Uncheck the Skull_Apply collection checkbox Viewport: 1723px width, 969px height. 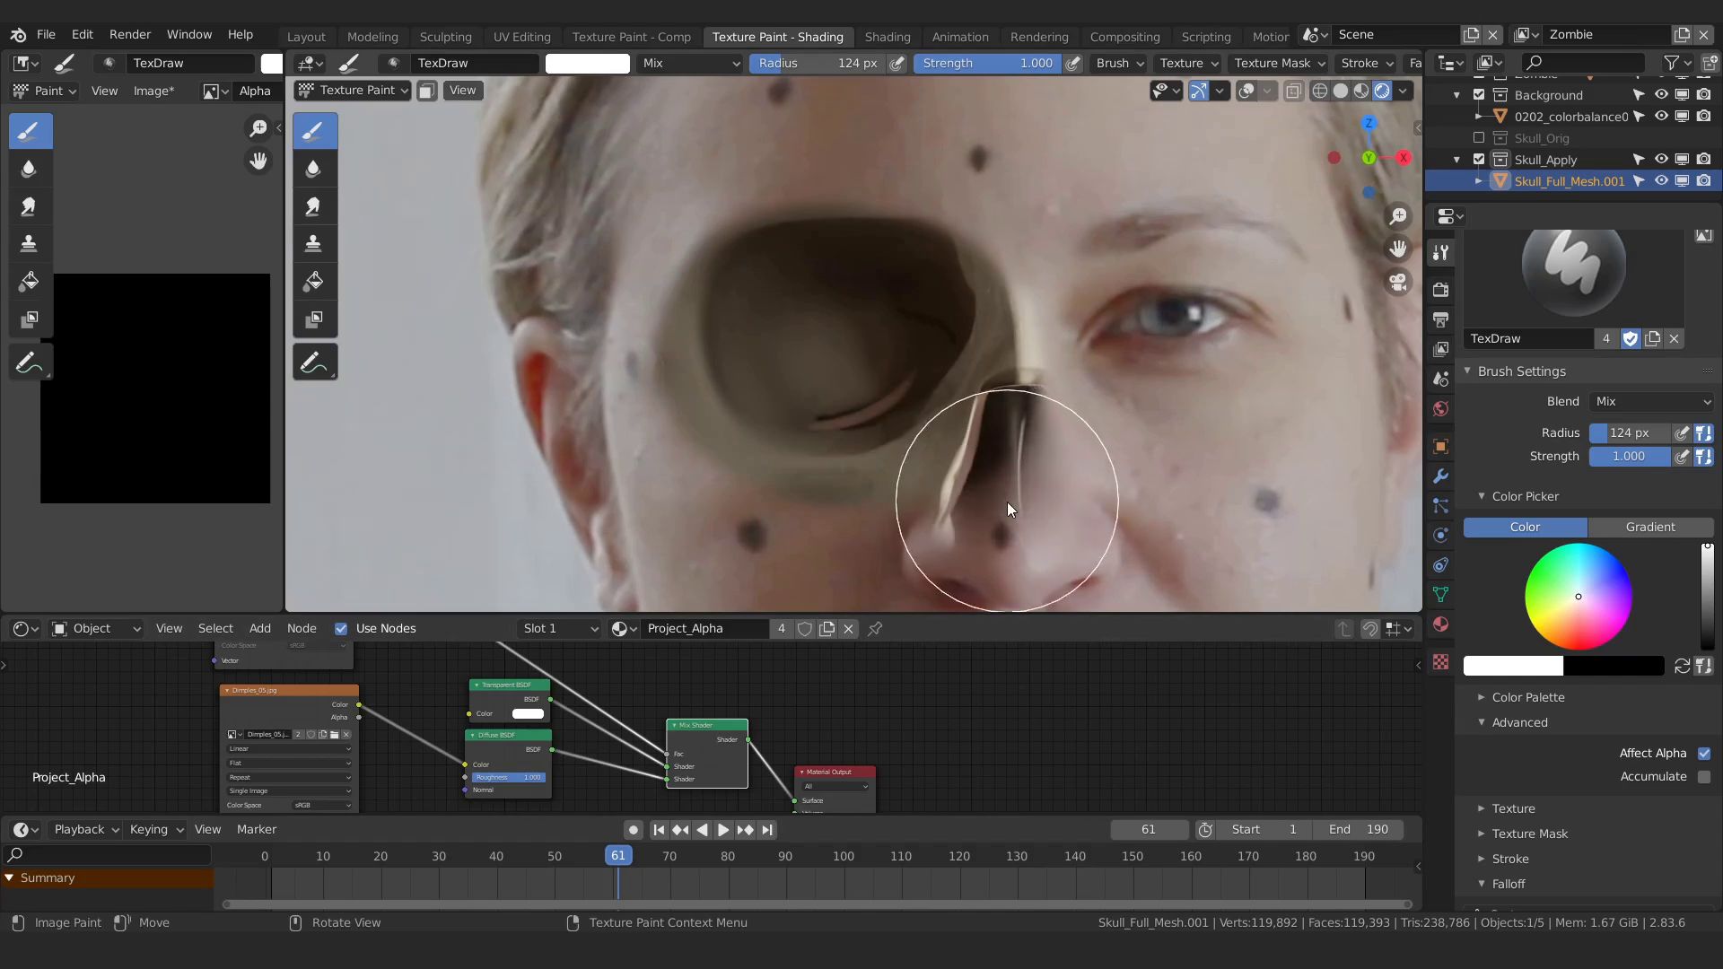[x=1479, y=160]
